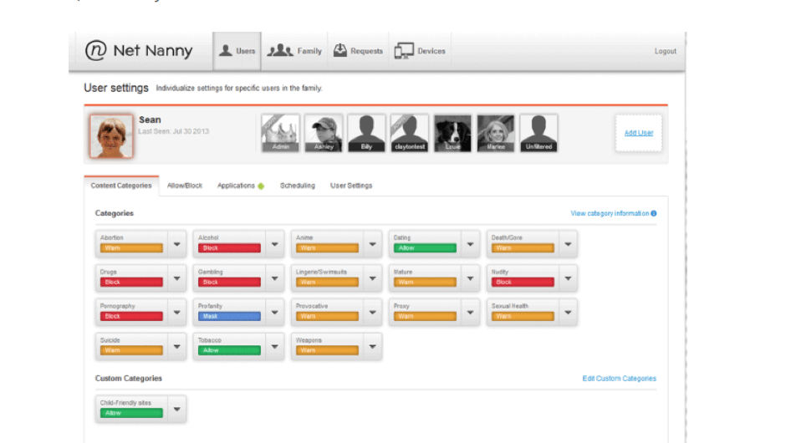This screenshot has width=786, height=443.
Task: Click the Net Nanny logo
Action: [139, 51]
